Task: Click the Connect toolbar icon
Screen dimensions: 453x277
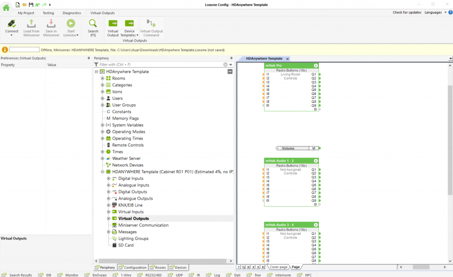Action: coord(12,24)
